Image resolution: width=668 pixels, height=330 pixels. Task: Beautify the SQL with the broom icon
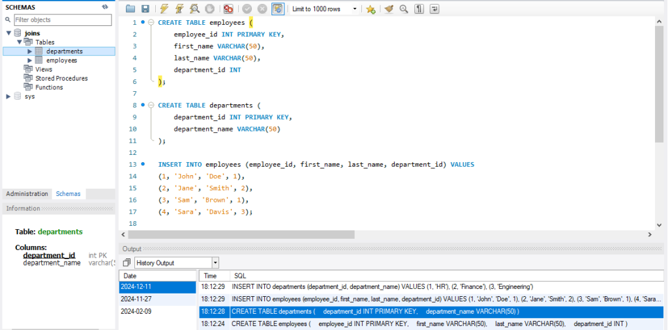point(389,9)
